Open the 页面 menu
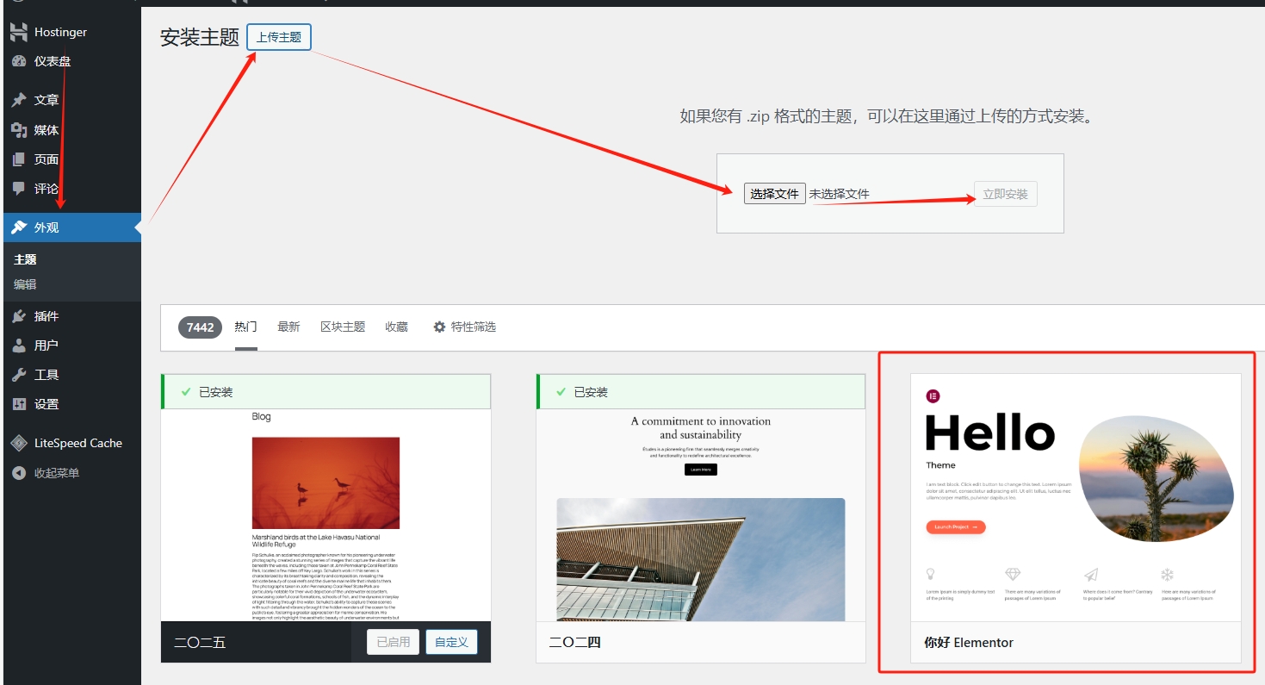Viewport: 1265px width, 685px height. (72, 159)
